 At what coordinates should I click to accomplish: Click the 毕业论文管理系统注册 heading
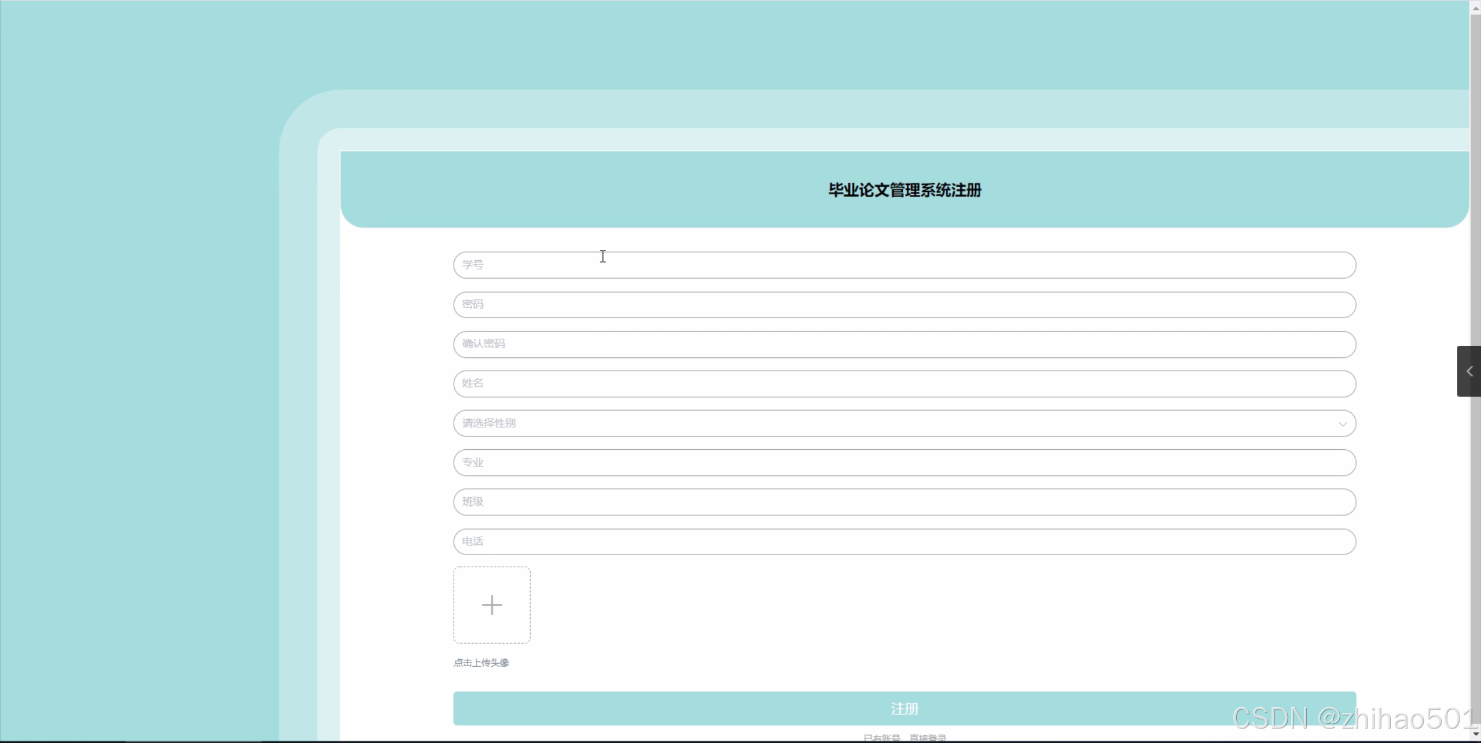[904, 190]
